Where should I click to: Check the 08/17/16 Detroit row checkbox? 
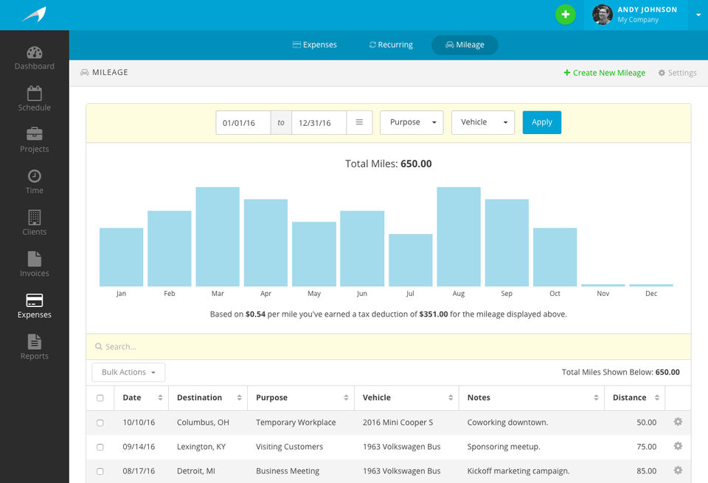[x=100, y=471]
